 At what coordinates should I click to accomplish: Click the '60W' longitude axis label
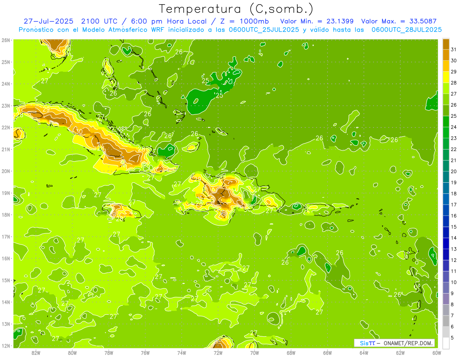click(x=437, y=353)
